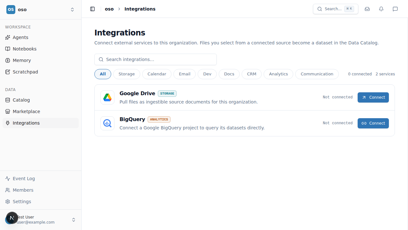Open Members in the sidebar
Image resolution: width=408 pixels, height=230 pixels.
tap(40, 190)
